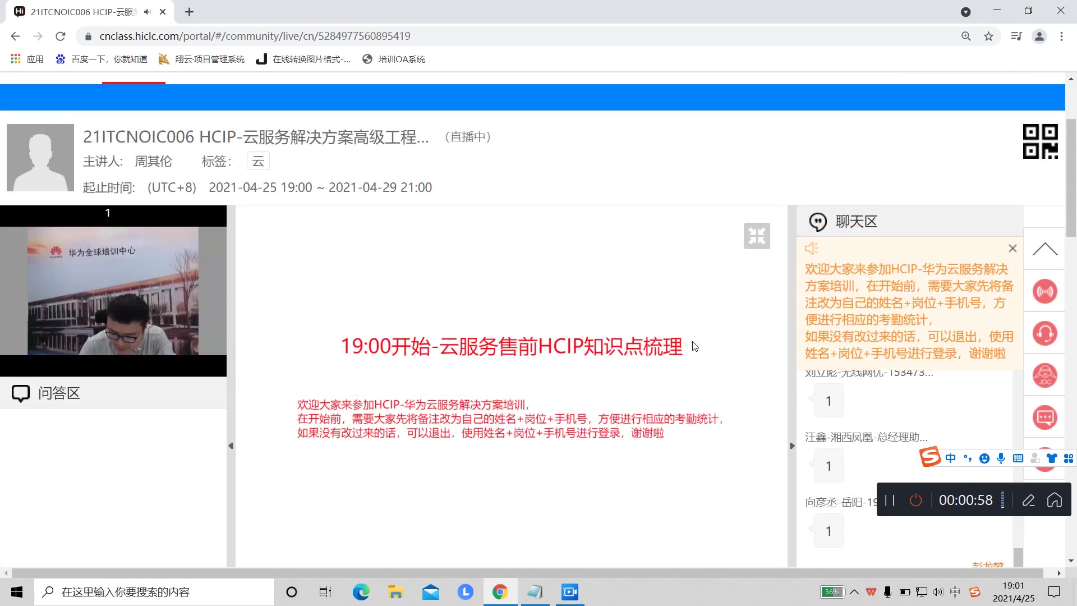Viewport: 1077px width, 606px height.
Task: Open Mail app from taskbar
Action: (x=430, y=592)
